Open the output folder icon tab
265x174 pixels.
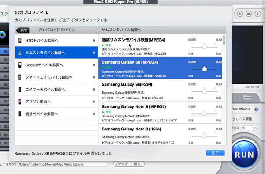tap(247, 98)
